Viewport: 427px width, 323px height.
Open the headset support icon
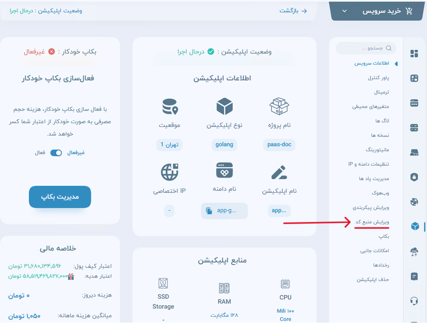pos(414,301)
